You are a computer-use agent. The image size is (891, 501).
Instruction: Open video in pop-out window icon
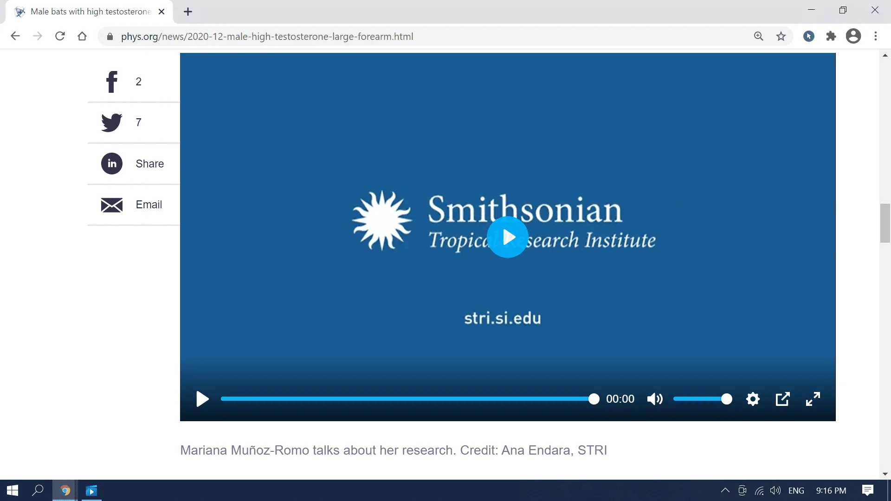[x=783, y=399]
